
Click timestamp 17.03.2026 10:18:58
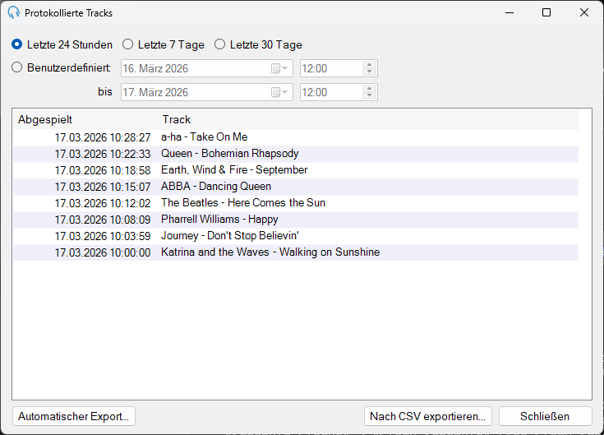[103, 170]
